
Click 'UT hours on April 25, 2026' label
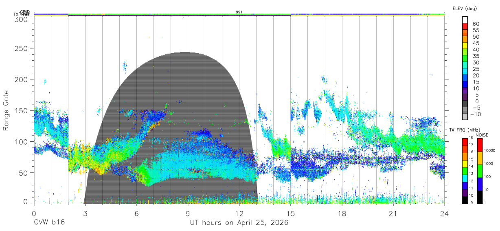click(239, 223)
